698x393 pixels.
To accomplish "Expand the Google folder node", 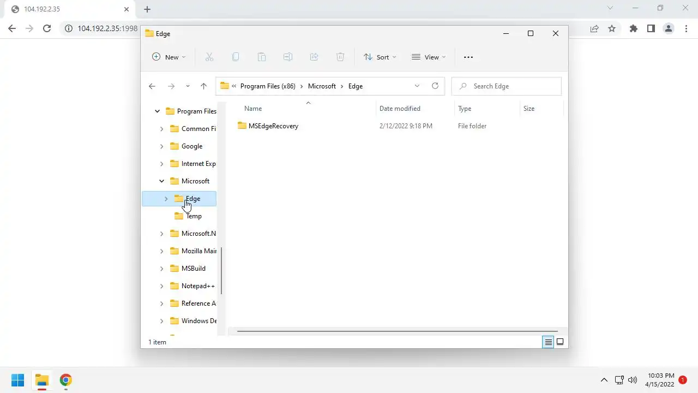I will (x=161, y=146).
